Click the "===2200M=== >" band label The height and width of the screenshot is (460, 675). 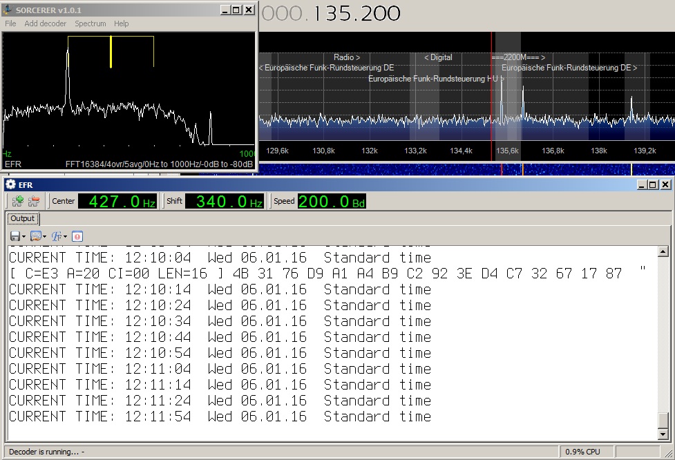click(518, 57)
